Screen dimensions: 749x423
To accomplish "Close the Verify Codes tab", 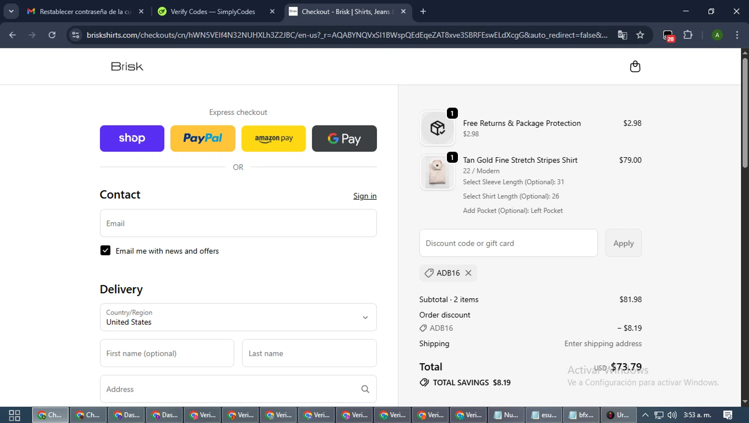I will click(272, 11).
